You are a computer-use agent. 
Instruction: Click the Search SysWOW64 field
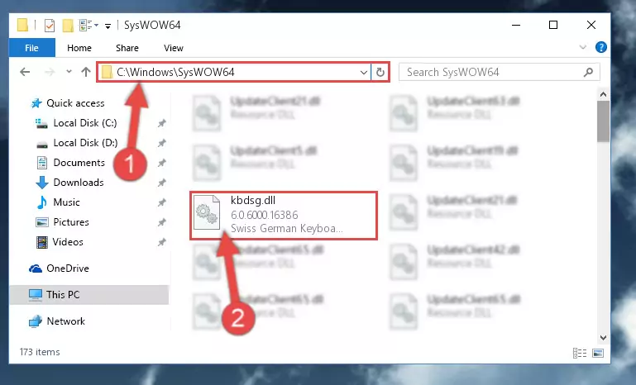tap(499, 72)
